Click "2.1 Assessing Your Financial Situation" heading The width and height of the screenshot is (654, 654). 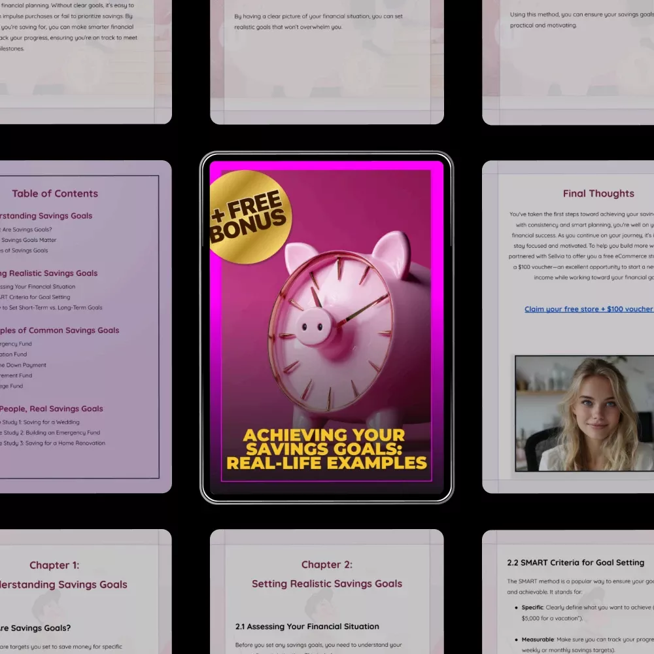pyautogui.click(x=307, y=627)
